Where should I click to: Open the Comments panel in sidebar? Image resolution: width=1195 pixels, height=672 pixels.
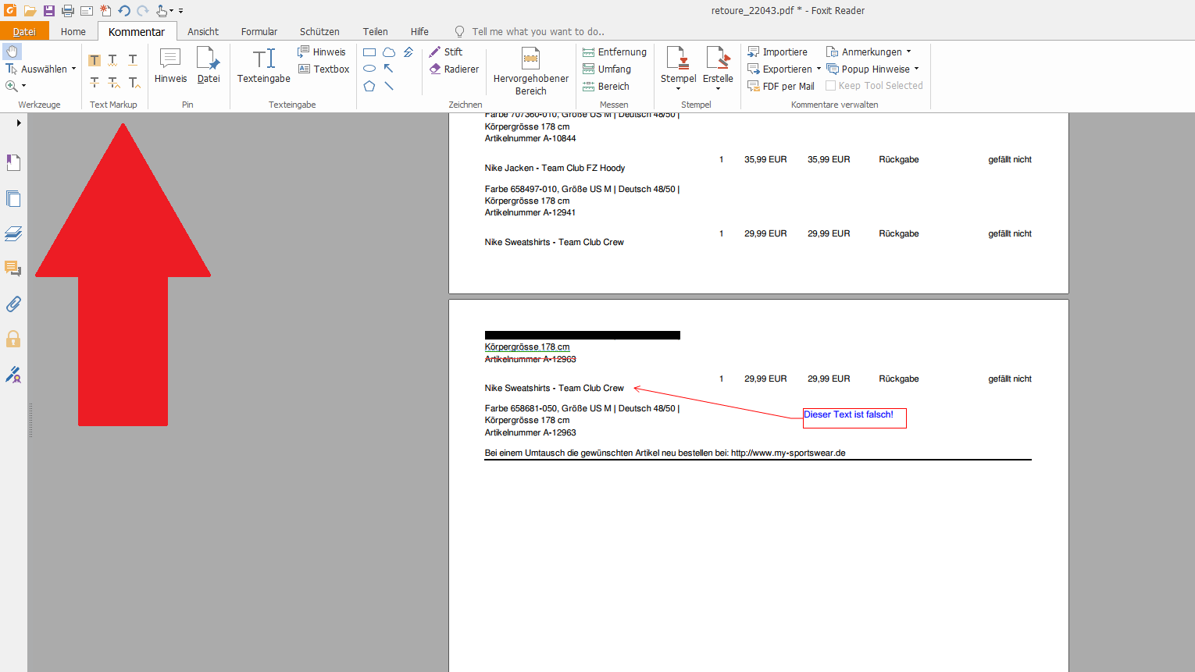13,268
